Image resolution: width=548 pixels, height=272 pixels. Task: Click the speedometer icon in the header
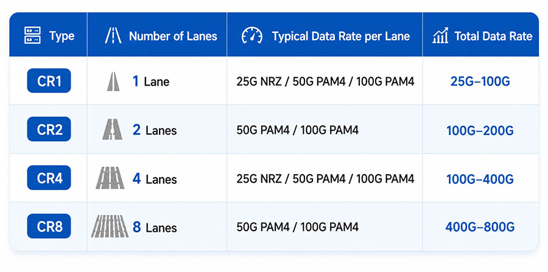252,36
